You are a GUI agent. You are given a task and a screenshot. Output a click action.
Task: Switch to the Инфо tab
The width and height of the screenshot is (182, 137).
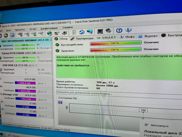coord(127,37)
